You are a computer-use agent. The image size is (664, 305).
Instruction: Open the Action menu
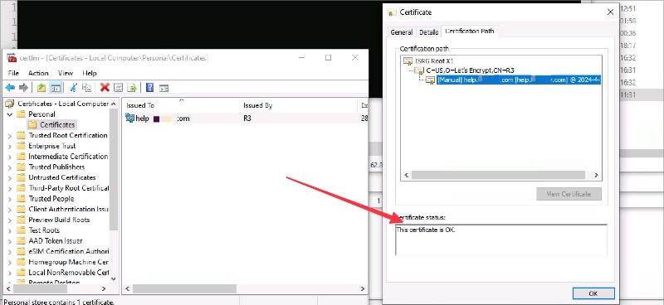38,73
